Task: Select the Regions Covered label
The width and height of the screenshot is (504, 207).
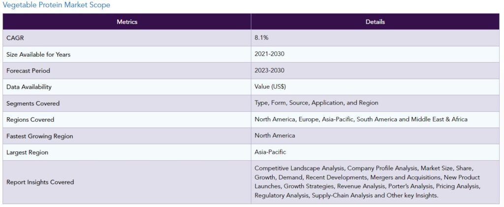Action: [x=30, y=120]
